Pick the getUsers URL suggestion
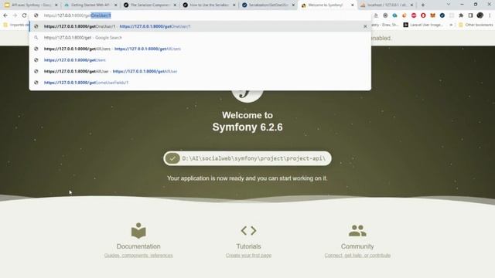The width and height of the screenshot is (495, 278). pos(200,60)
